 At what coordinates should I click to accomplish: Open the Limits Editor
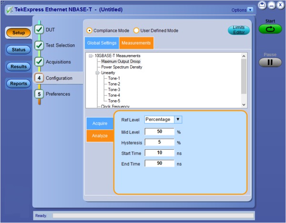click(x=238, y=30)
